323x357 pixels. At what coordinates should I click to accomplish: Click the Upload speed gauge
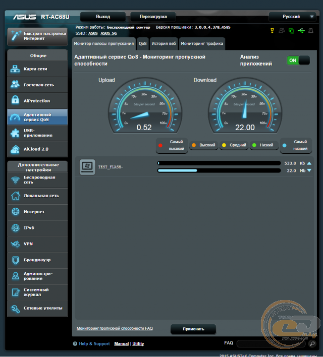145,106
